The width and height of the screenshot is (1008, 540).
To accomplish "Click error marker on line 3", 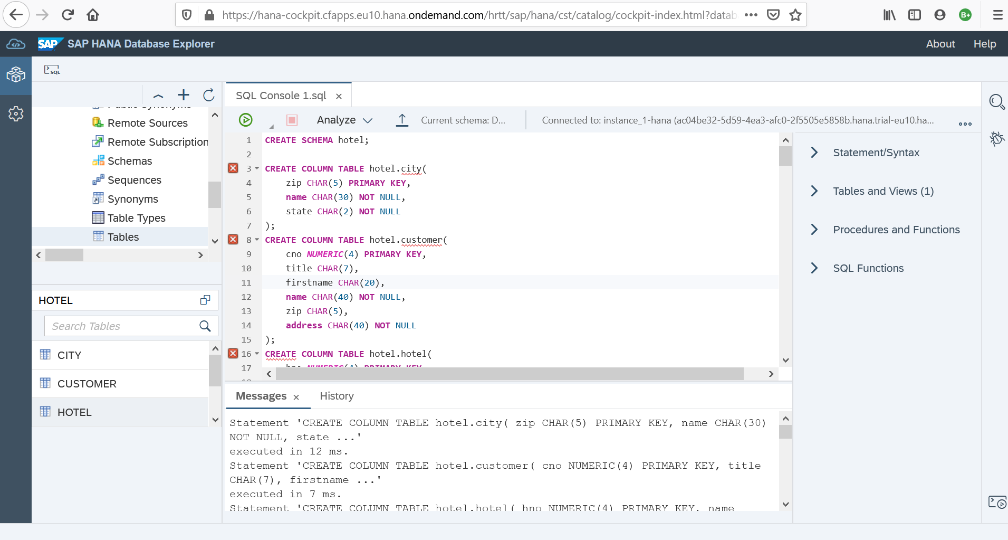I will click(233, 168).
